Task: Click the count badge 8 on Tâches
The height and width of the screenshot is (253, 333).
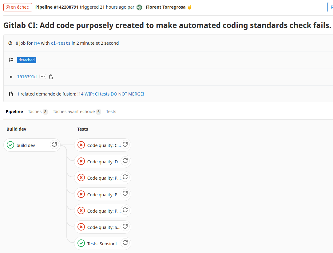Action: pyautogui.click(x=45, y=112)
